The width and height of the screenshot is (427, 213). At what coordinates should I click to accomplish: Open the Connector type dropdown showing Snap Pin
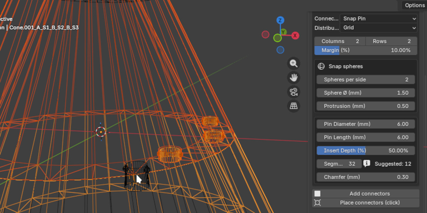point(379,18)
